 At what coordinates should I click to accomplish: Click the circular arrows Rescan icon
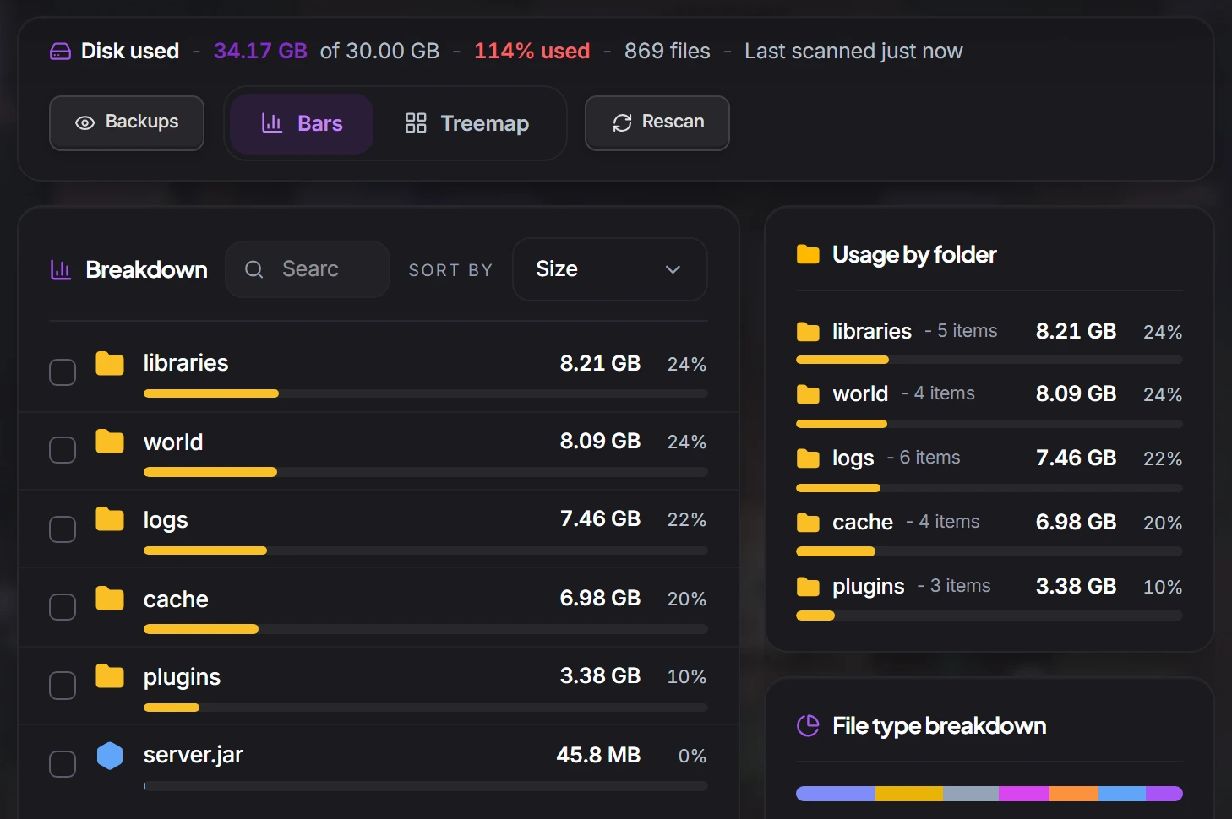coord(623,122)
